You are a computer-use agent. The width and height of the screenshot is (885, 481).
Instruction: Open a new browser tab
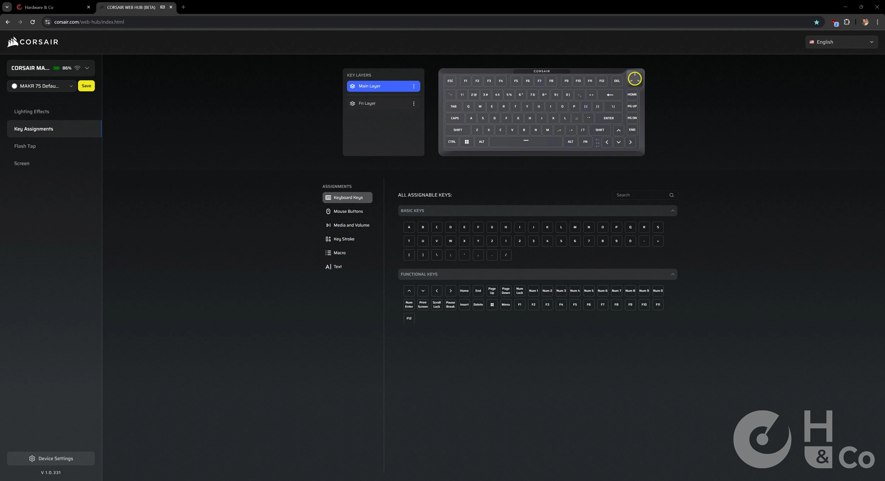coord(183,7)
